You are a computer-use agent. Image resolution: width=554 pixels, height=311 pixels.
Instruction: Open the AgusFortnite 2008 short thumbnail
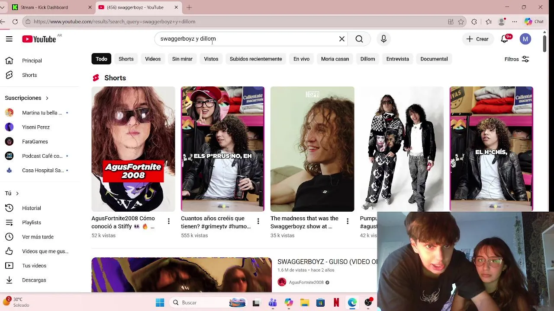(133, 149)
